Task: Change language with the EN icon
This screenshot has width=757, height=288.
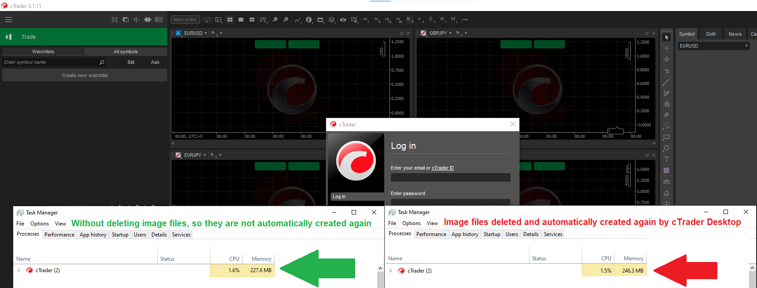Action: click(x=159, y=19)
